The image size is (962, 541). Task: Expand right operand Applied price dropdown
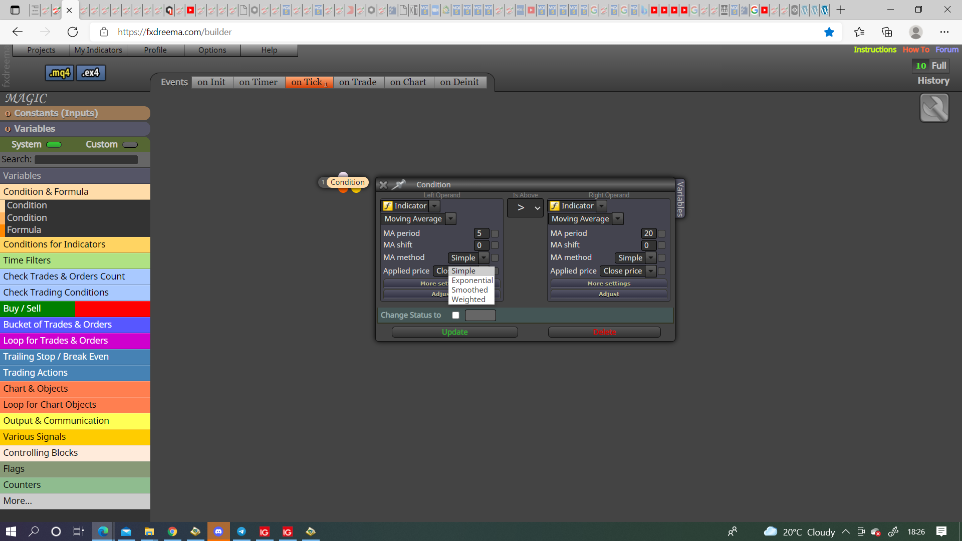click(x=650, y=271)
